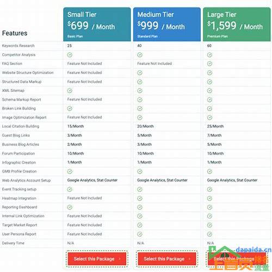Click the Large Tier $1,599 header card
272x272 pixels.
(x=237, y=24)
